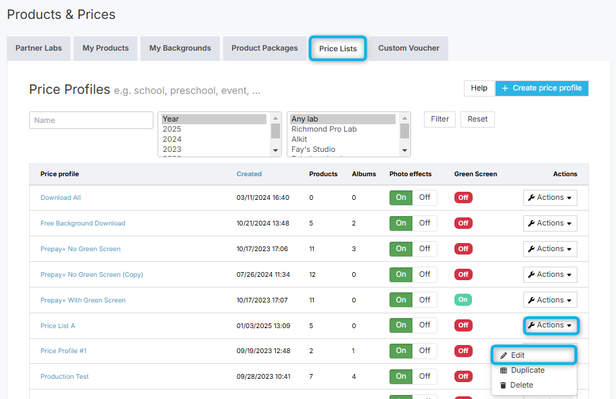This screenshot has height=399, width=616.
Task: Toggle Green Screen badge for Price List A
Action: (463, 325)
